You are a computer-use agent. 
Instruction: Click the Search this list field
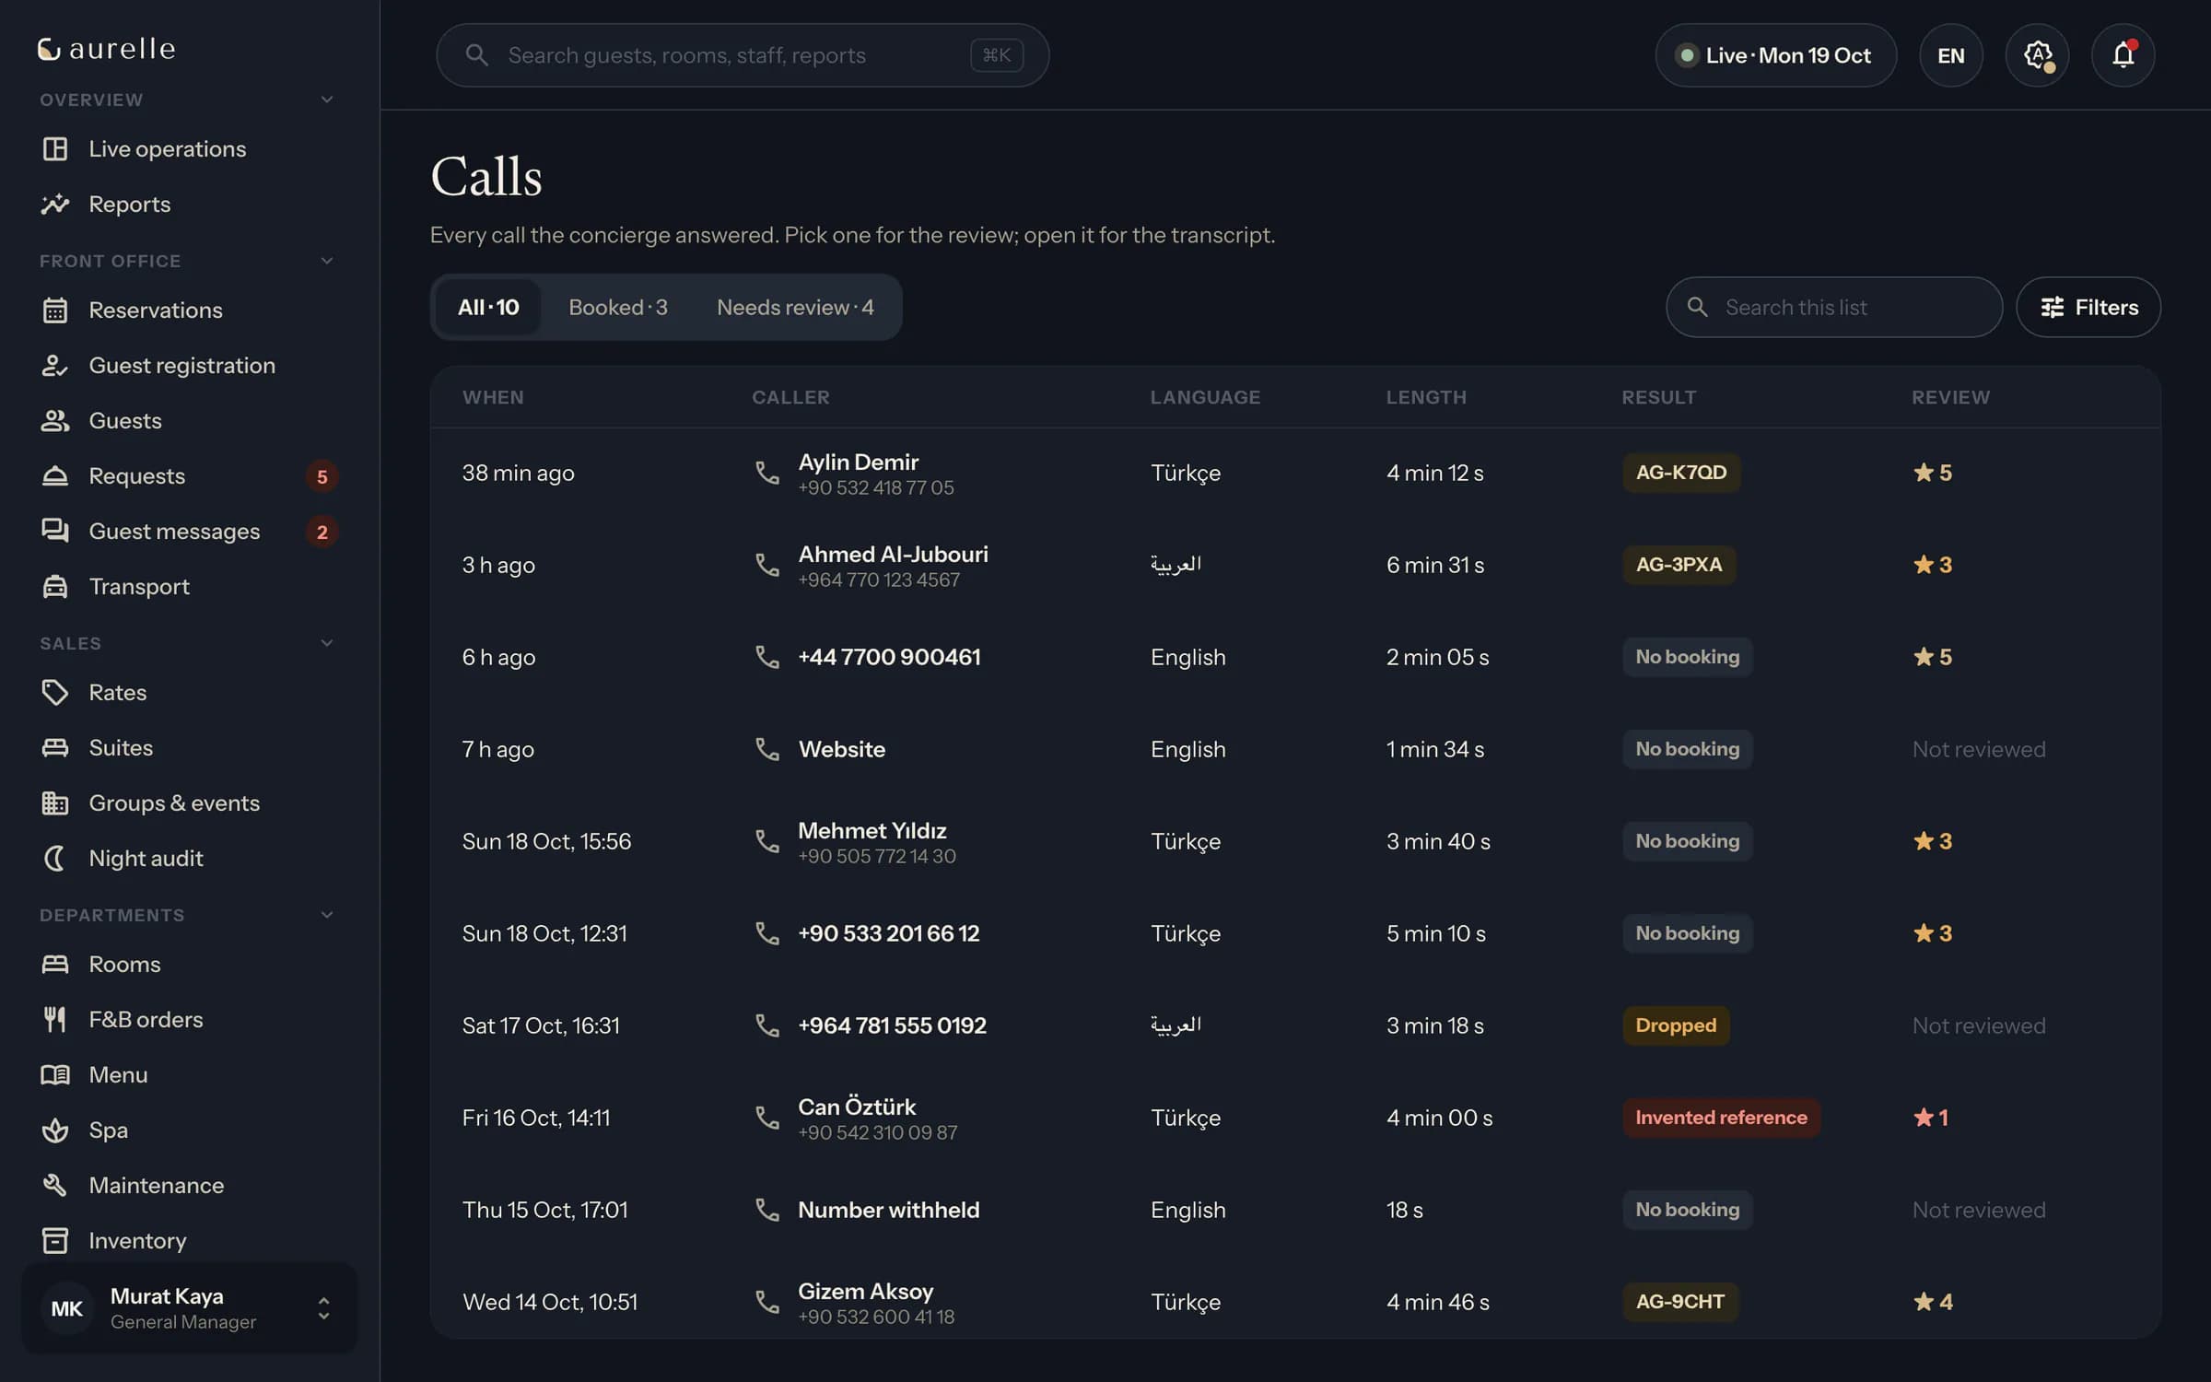tap(1833, 307)
